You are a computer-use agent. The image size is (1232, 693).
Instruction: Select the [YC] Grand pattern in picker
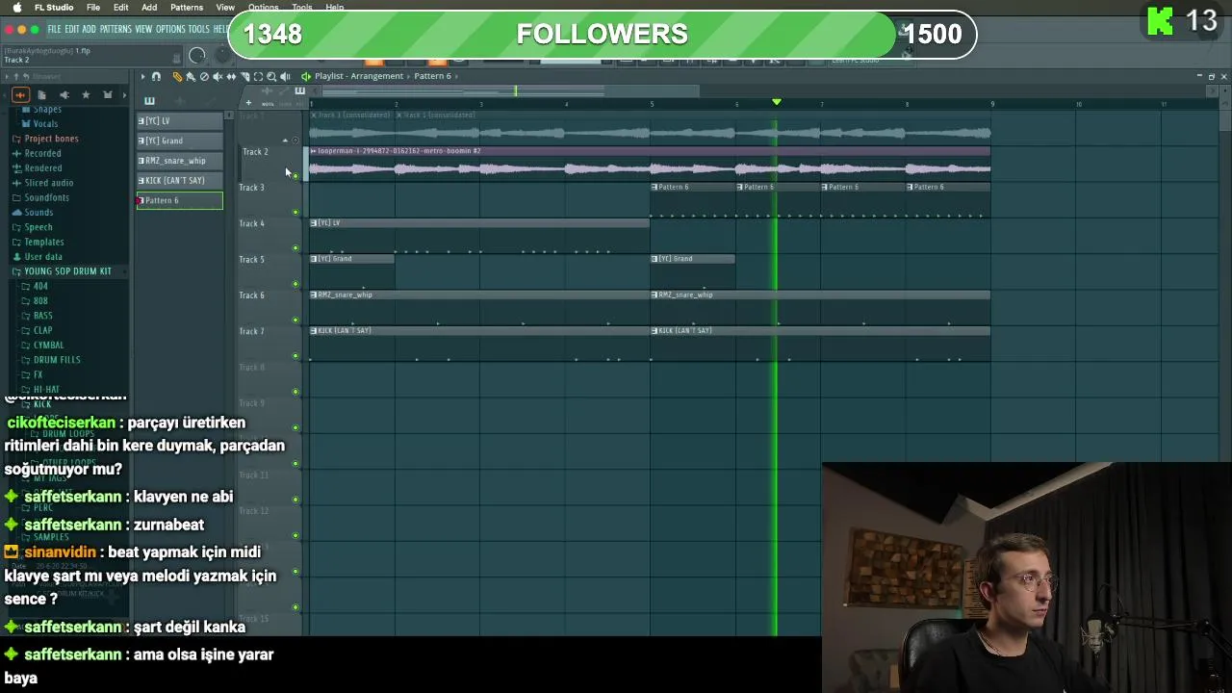pos(179,141)
